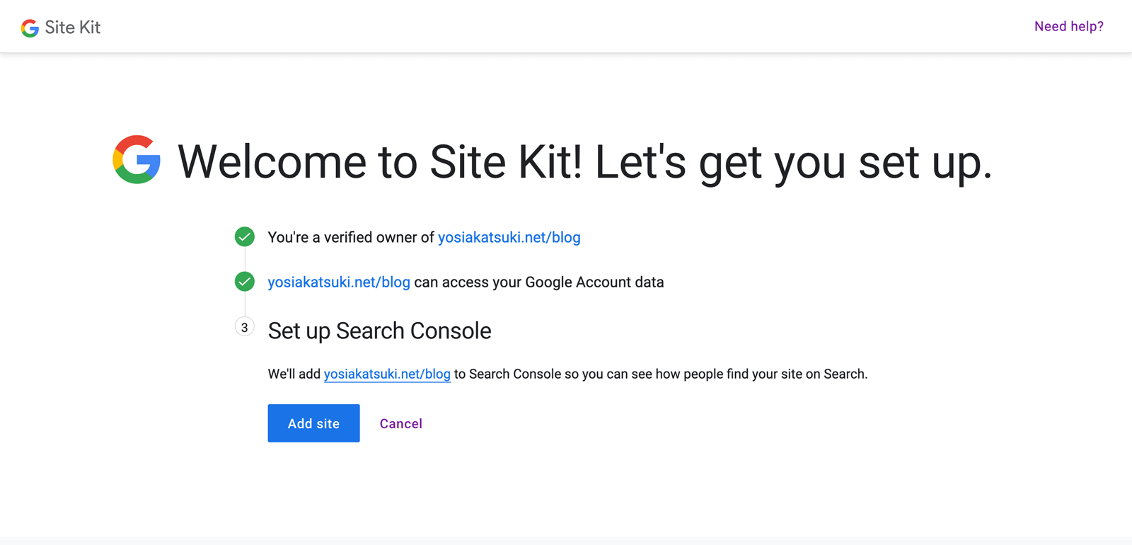Click the 'Welcome to Site Kit!' heading
Screen dimensions: 1132x545
click(x=381, y=162)
